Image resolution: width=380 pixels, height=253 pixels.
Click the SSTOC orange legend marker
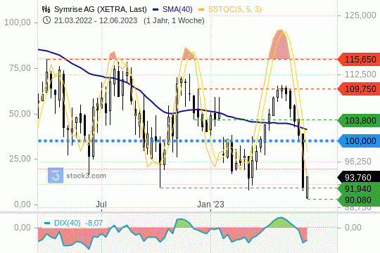click(x=201, y=10)
